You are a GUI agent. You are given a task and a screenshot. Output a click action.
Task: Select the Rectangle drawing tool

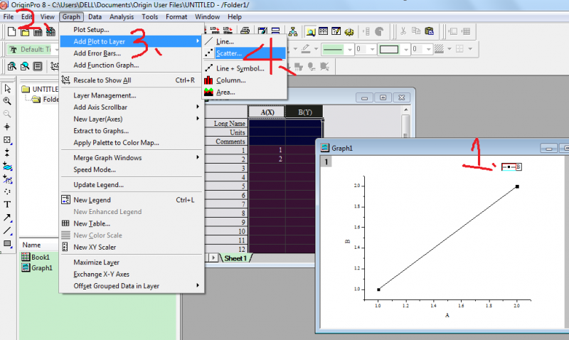pos(7,243)
